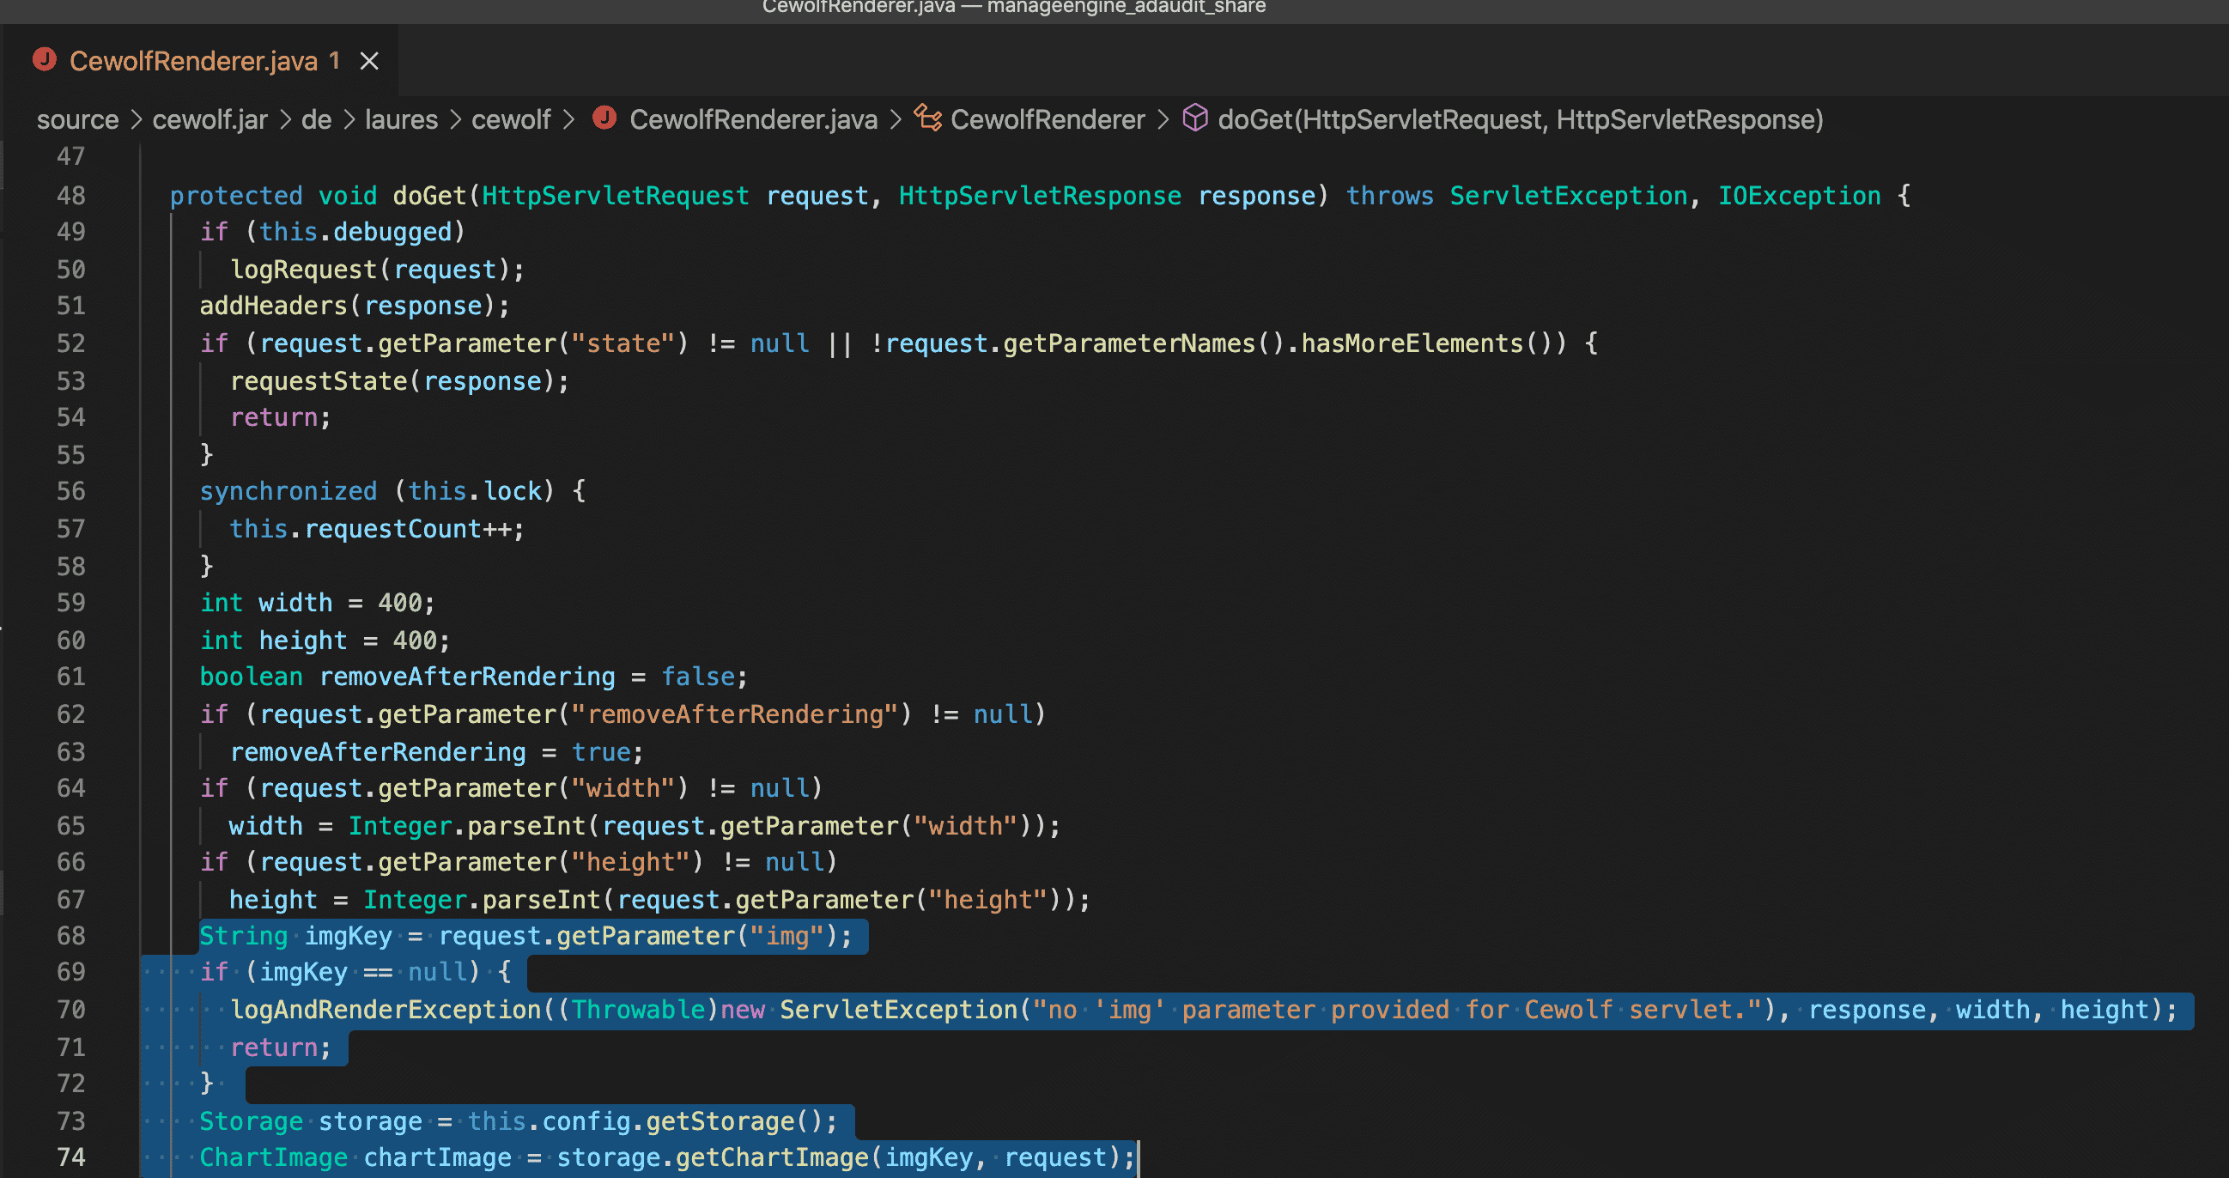Open the cewolf package breadcrumb

click(x=512, y=119)
